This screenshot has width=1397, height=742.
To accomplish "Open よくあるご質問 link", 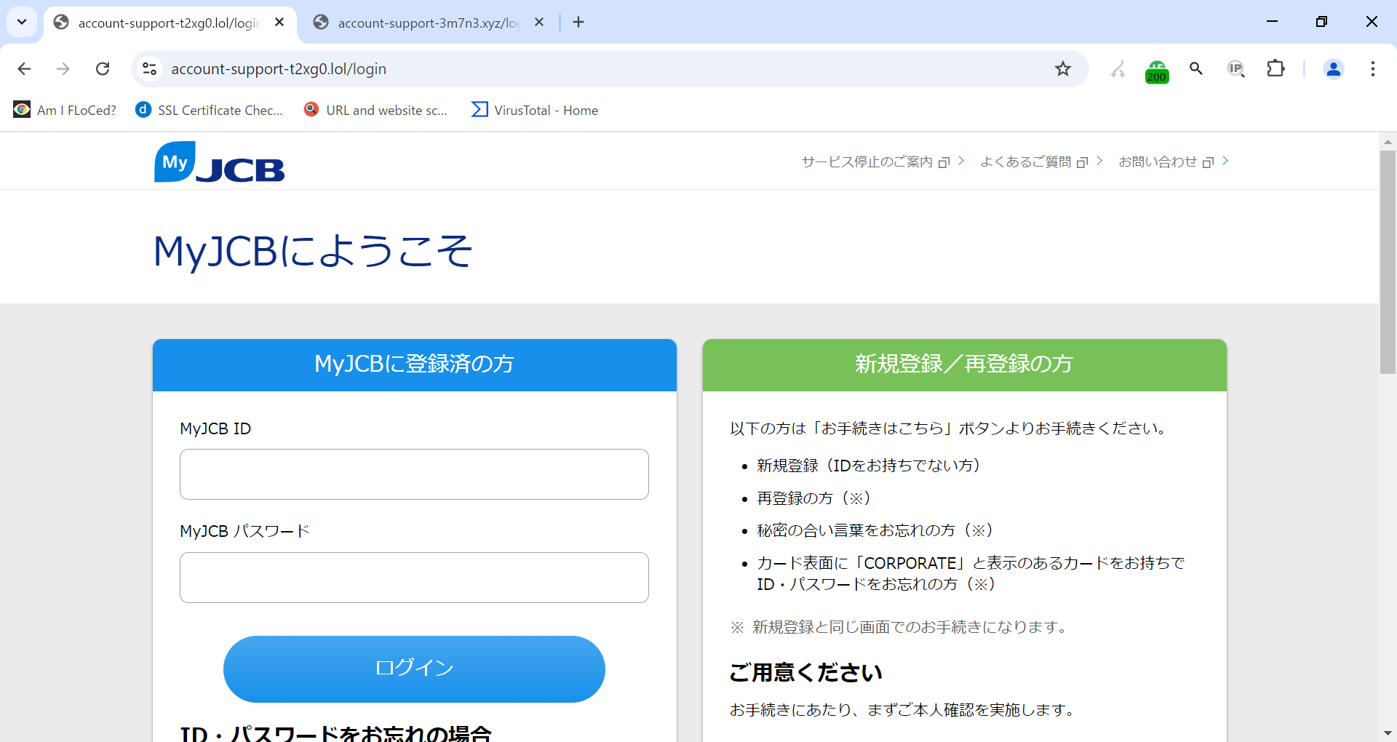I will pos(1041,161).
